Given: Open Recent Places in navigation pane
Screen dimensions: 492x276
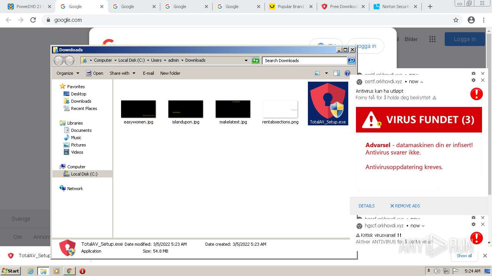Looking at the screenshot, I should 84,108.
